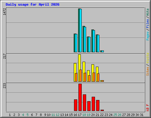The height and width of the screenshot is (118, 151).
Task: Click the cyan hits bar for day 19
Action: coord(89,45)
